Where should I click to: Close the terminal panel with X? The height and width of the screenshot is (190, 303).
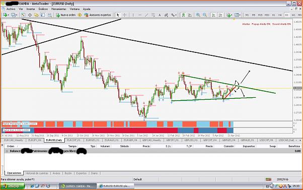pos(2,145)
